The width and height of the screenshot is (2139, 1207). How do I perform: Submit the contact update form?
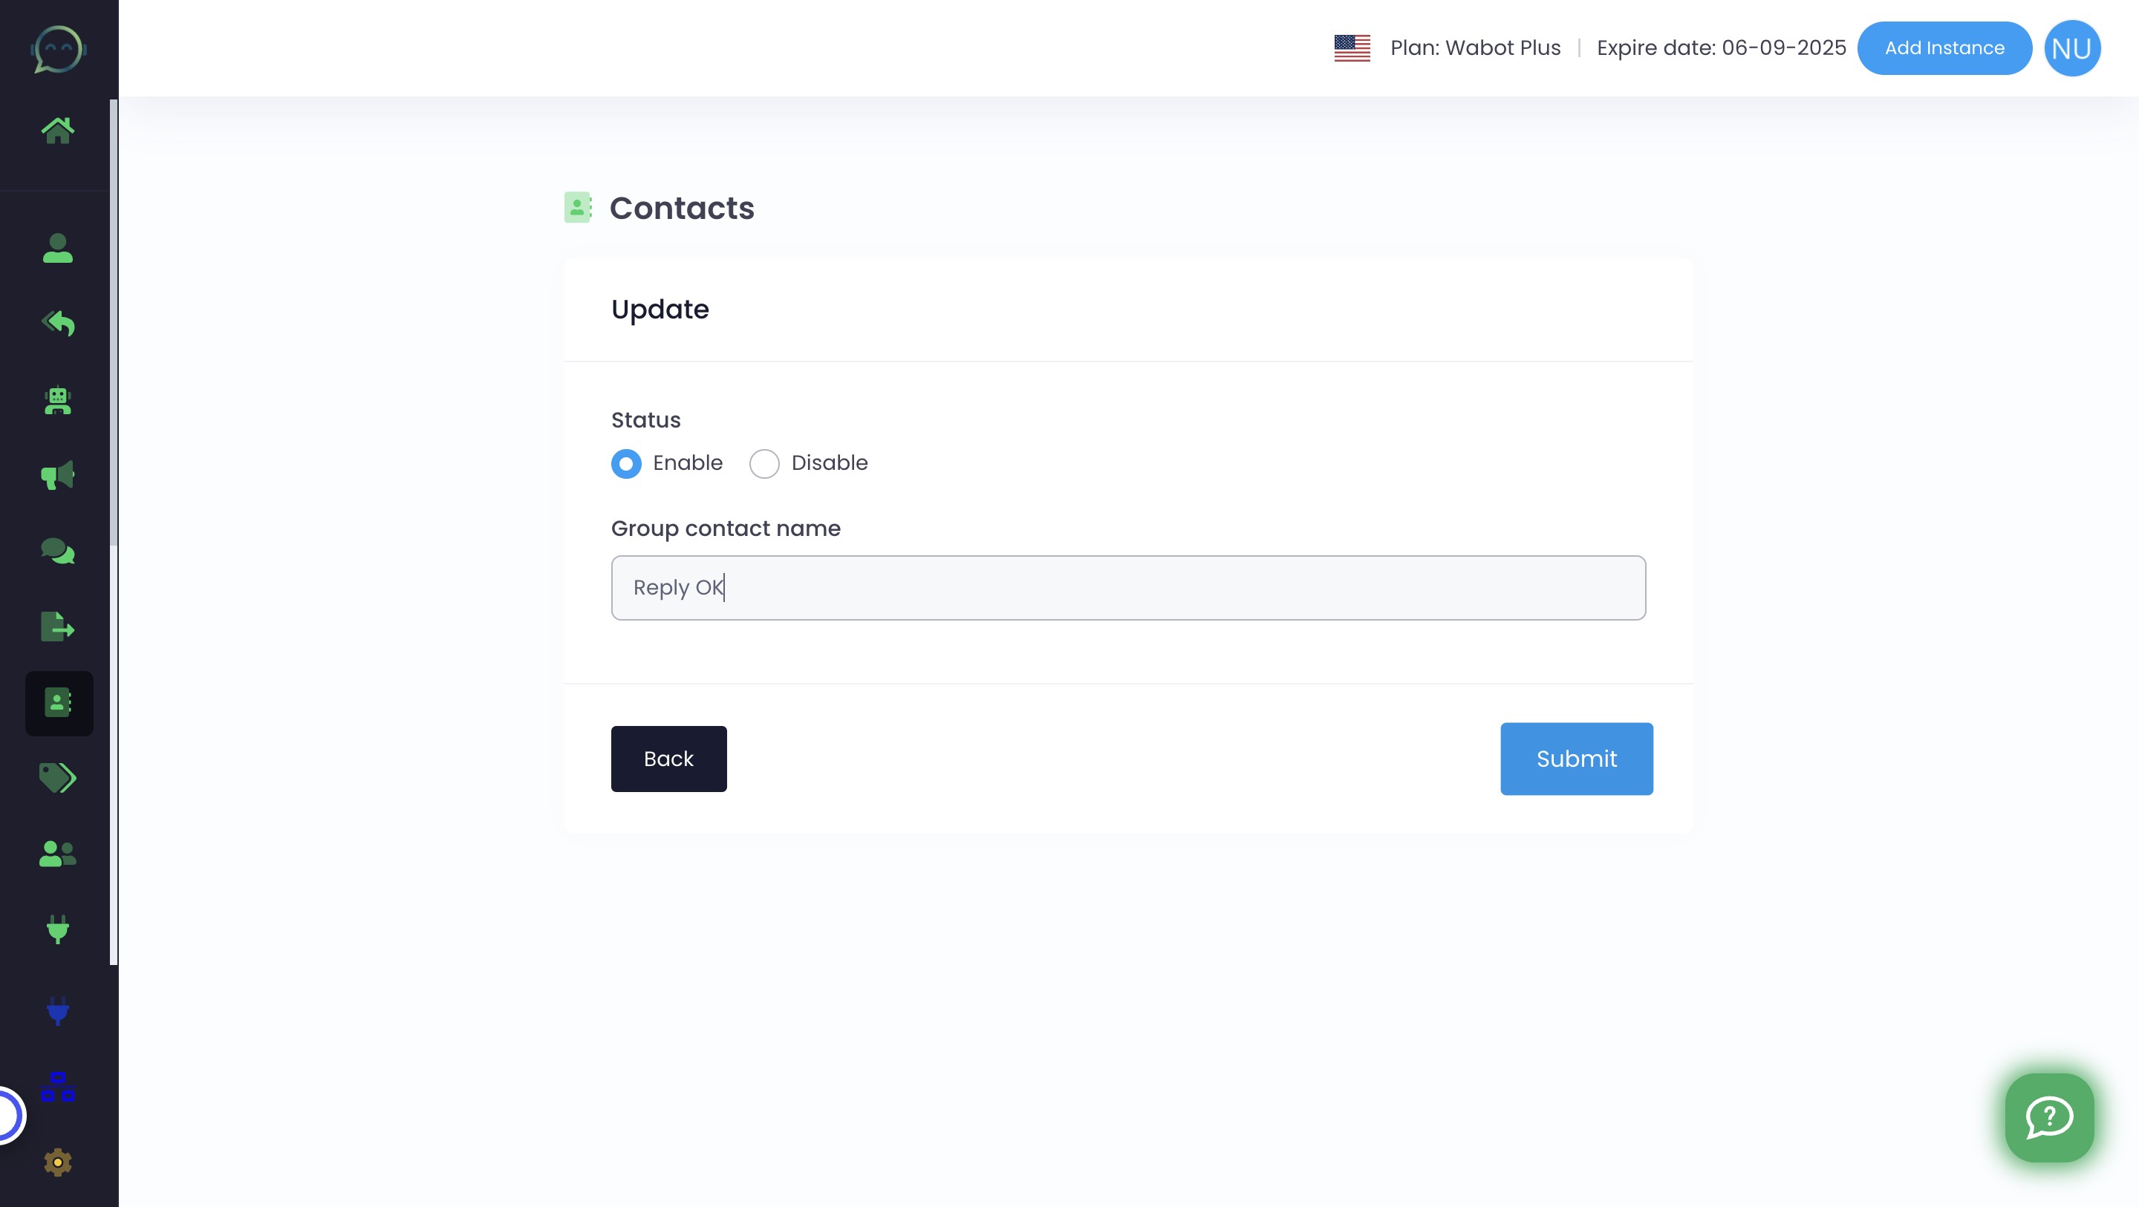pos(1576,759)
